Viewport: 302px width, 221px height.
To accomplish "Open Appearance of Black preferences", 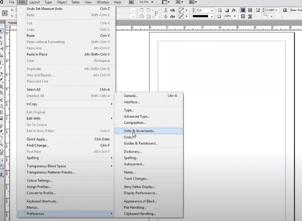I will click(149, 201).
